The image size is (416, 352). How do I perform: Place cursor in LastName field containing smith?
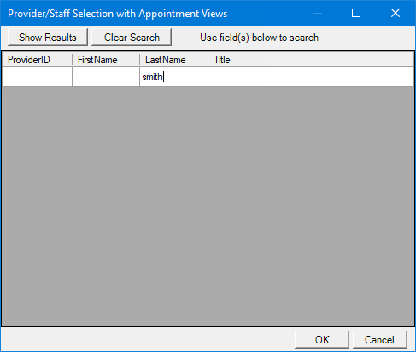pyautogui.click(x=173, y=77)
